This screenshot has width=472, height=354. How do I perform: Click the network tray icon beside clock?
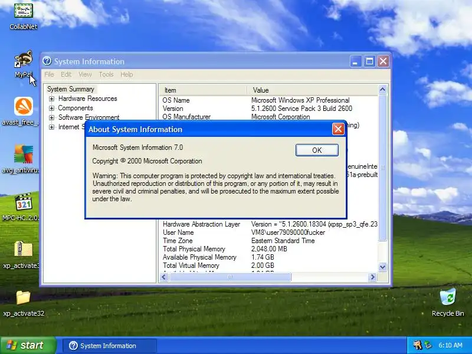(x=427, y=345)
